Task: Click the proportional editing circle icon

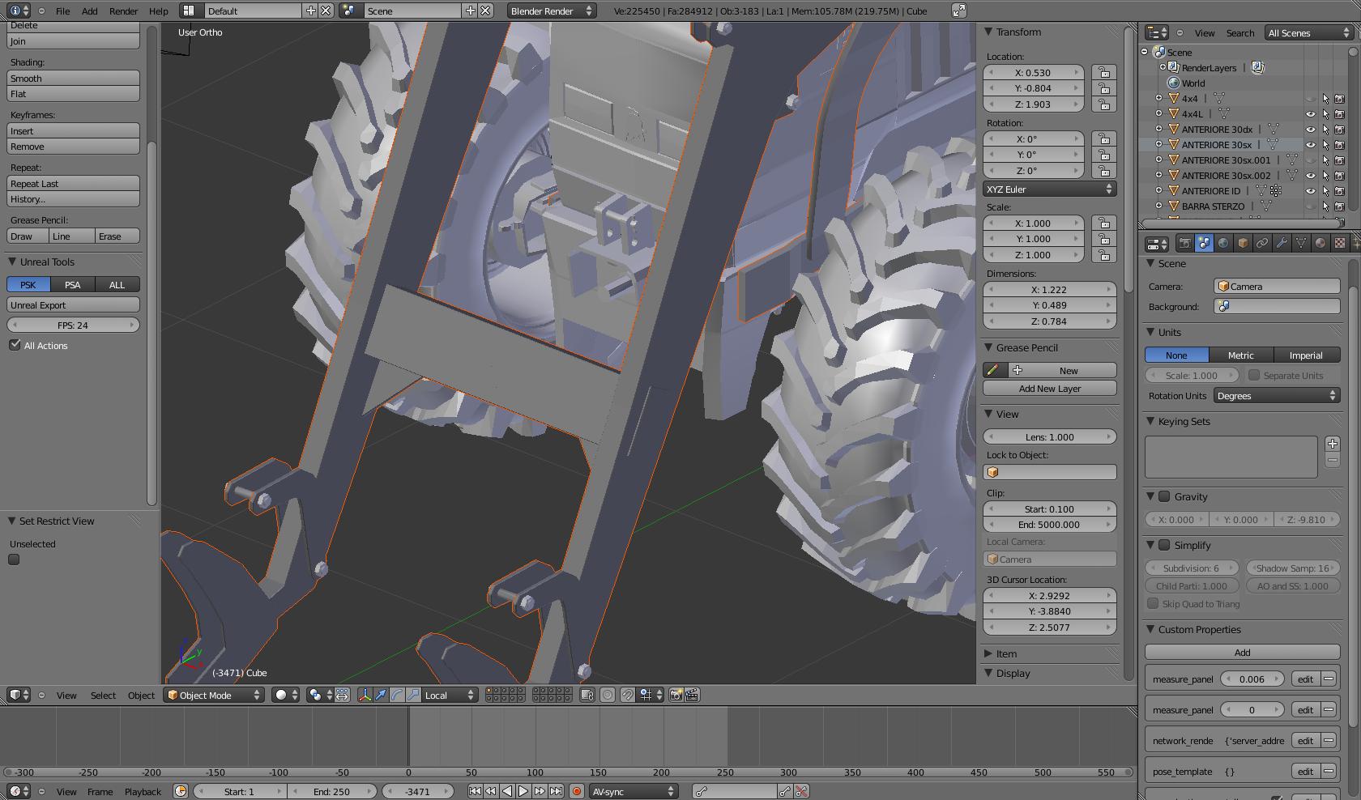Action: tap(607, 695)
